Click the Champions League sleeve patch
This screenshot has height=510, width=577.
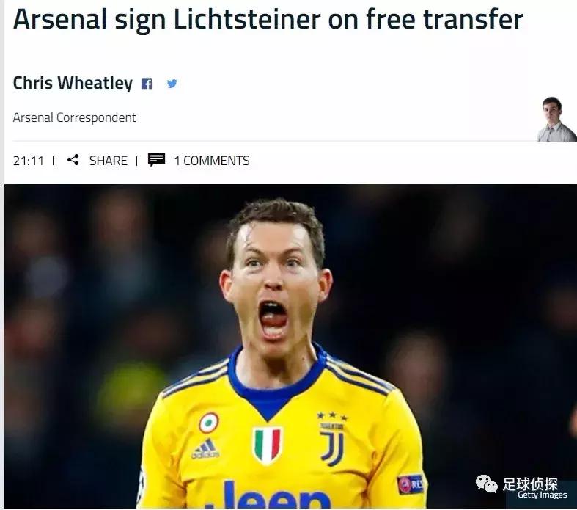point(411,484)
